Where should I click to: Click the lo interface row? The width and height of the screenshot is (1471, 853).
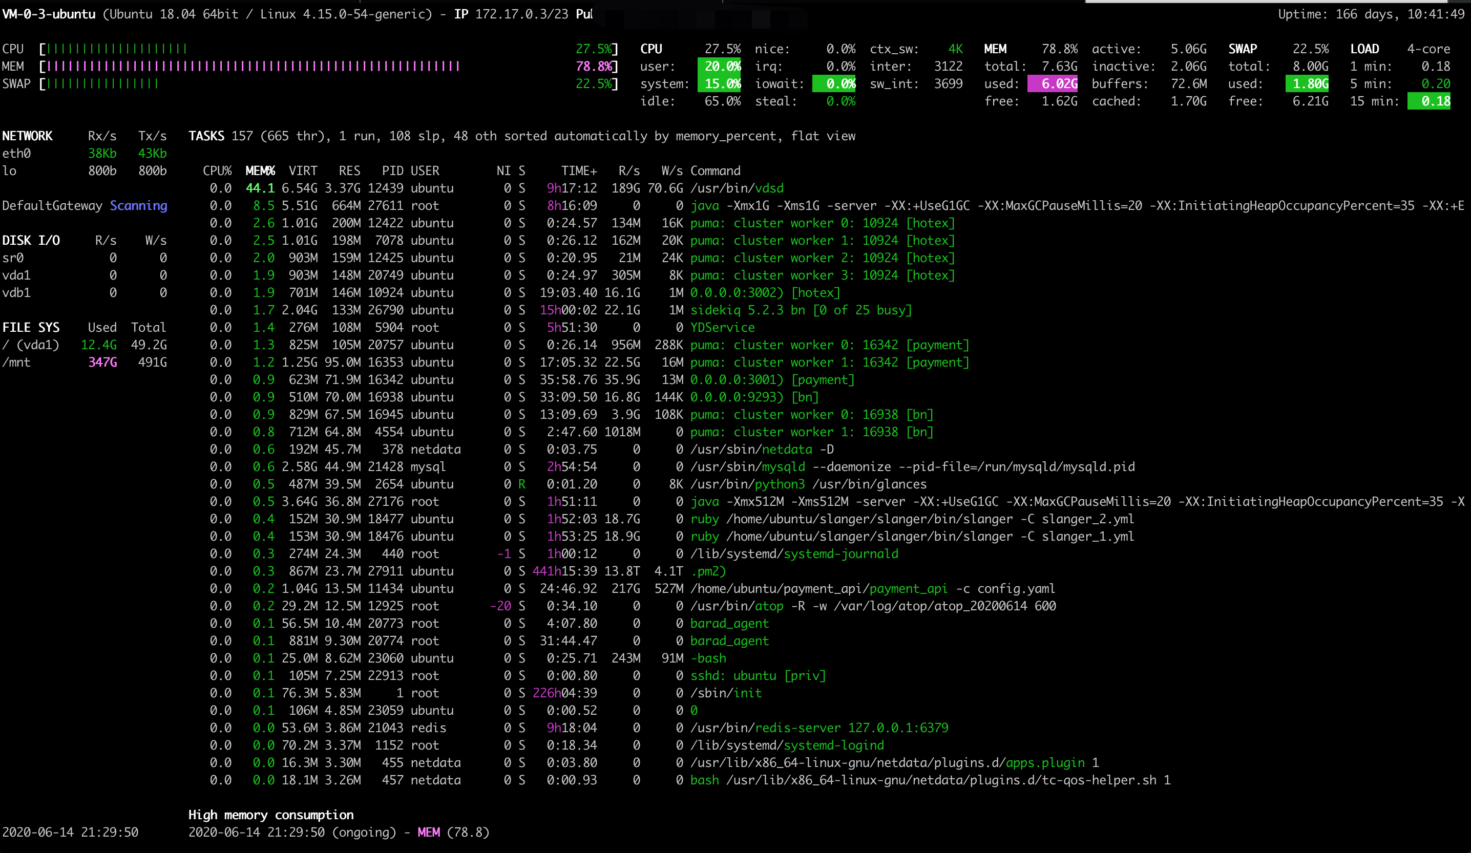85,171
